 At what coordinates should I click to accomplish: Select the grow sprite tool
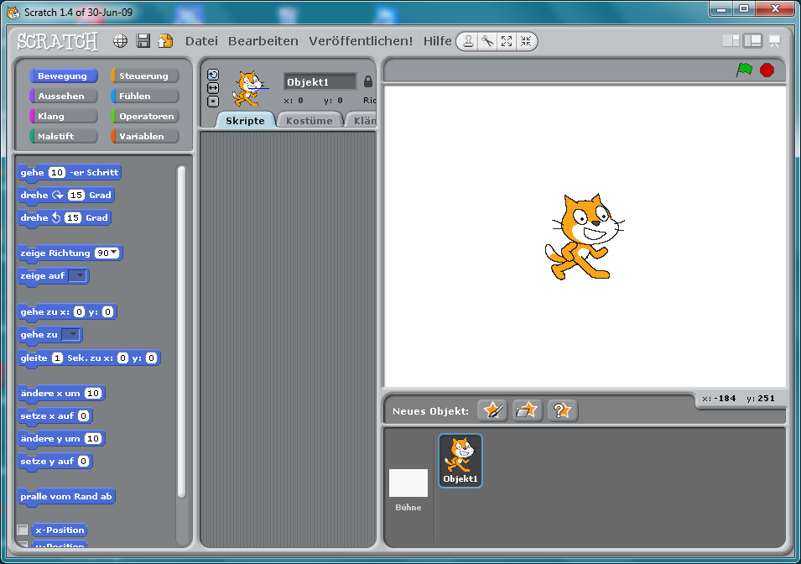click(507, 41)
